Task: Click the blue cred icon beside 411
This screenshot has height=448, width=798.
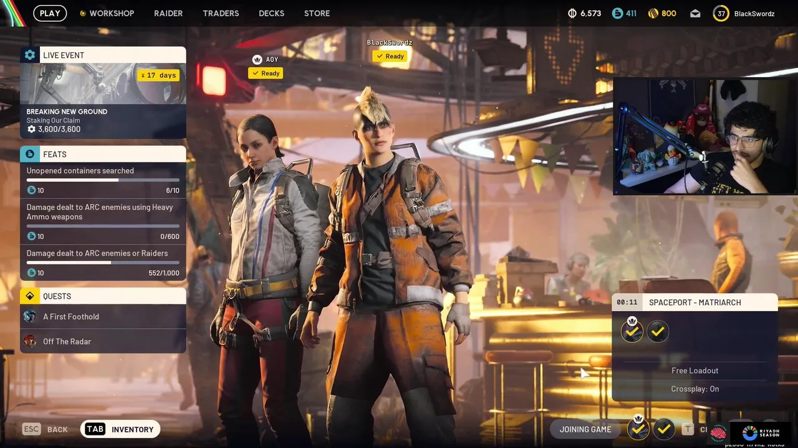Action: (617, 13)
